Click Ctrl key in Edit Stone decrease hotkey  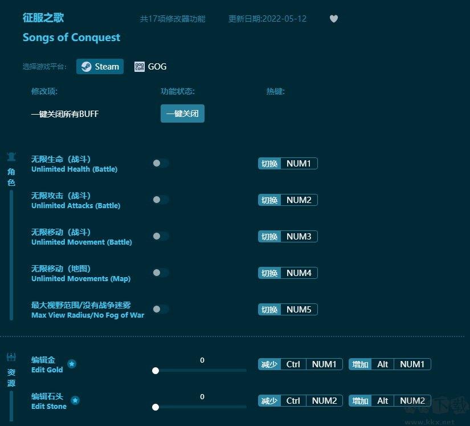[293, 401]
